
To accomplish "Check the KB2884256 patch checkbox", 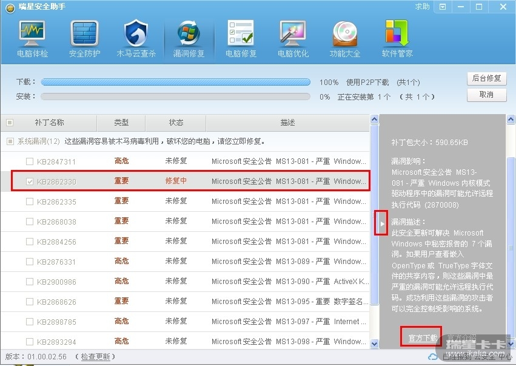I will 30,242.
